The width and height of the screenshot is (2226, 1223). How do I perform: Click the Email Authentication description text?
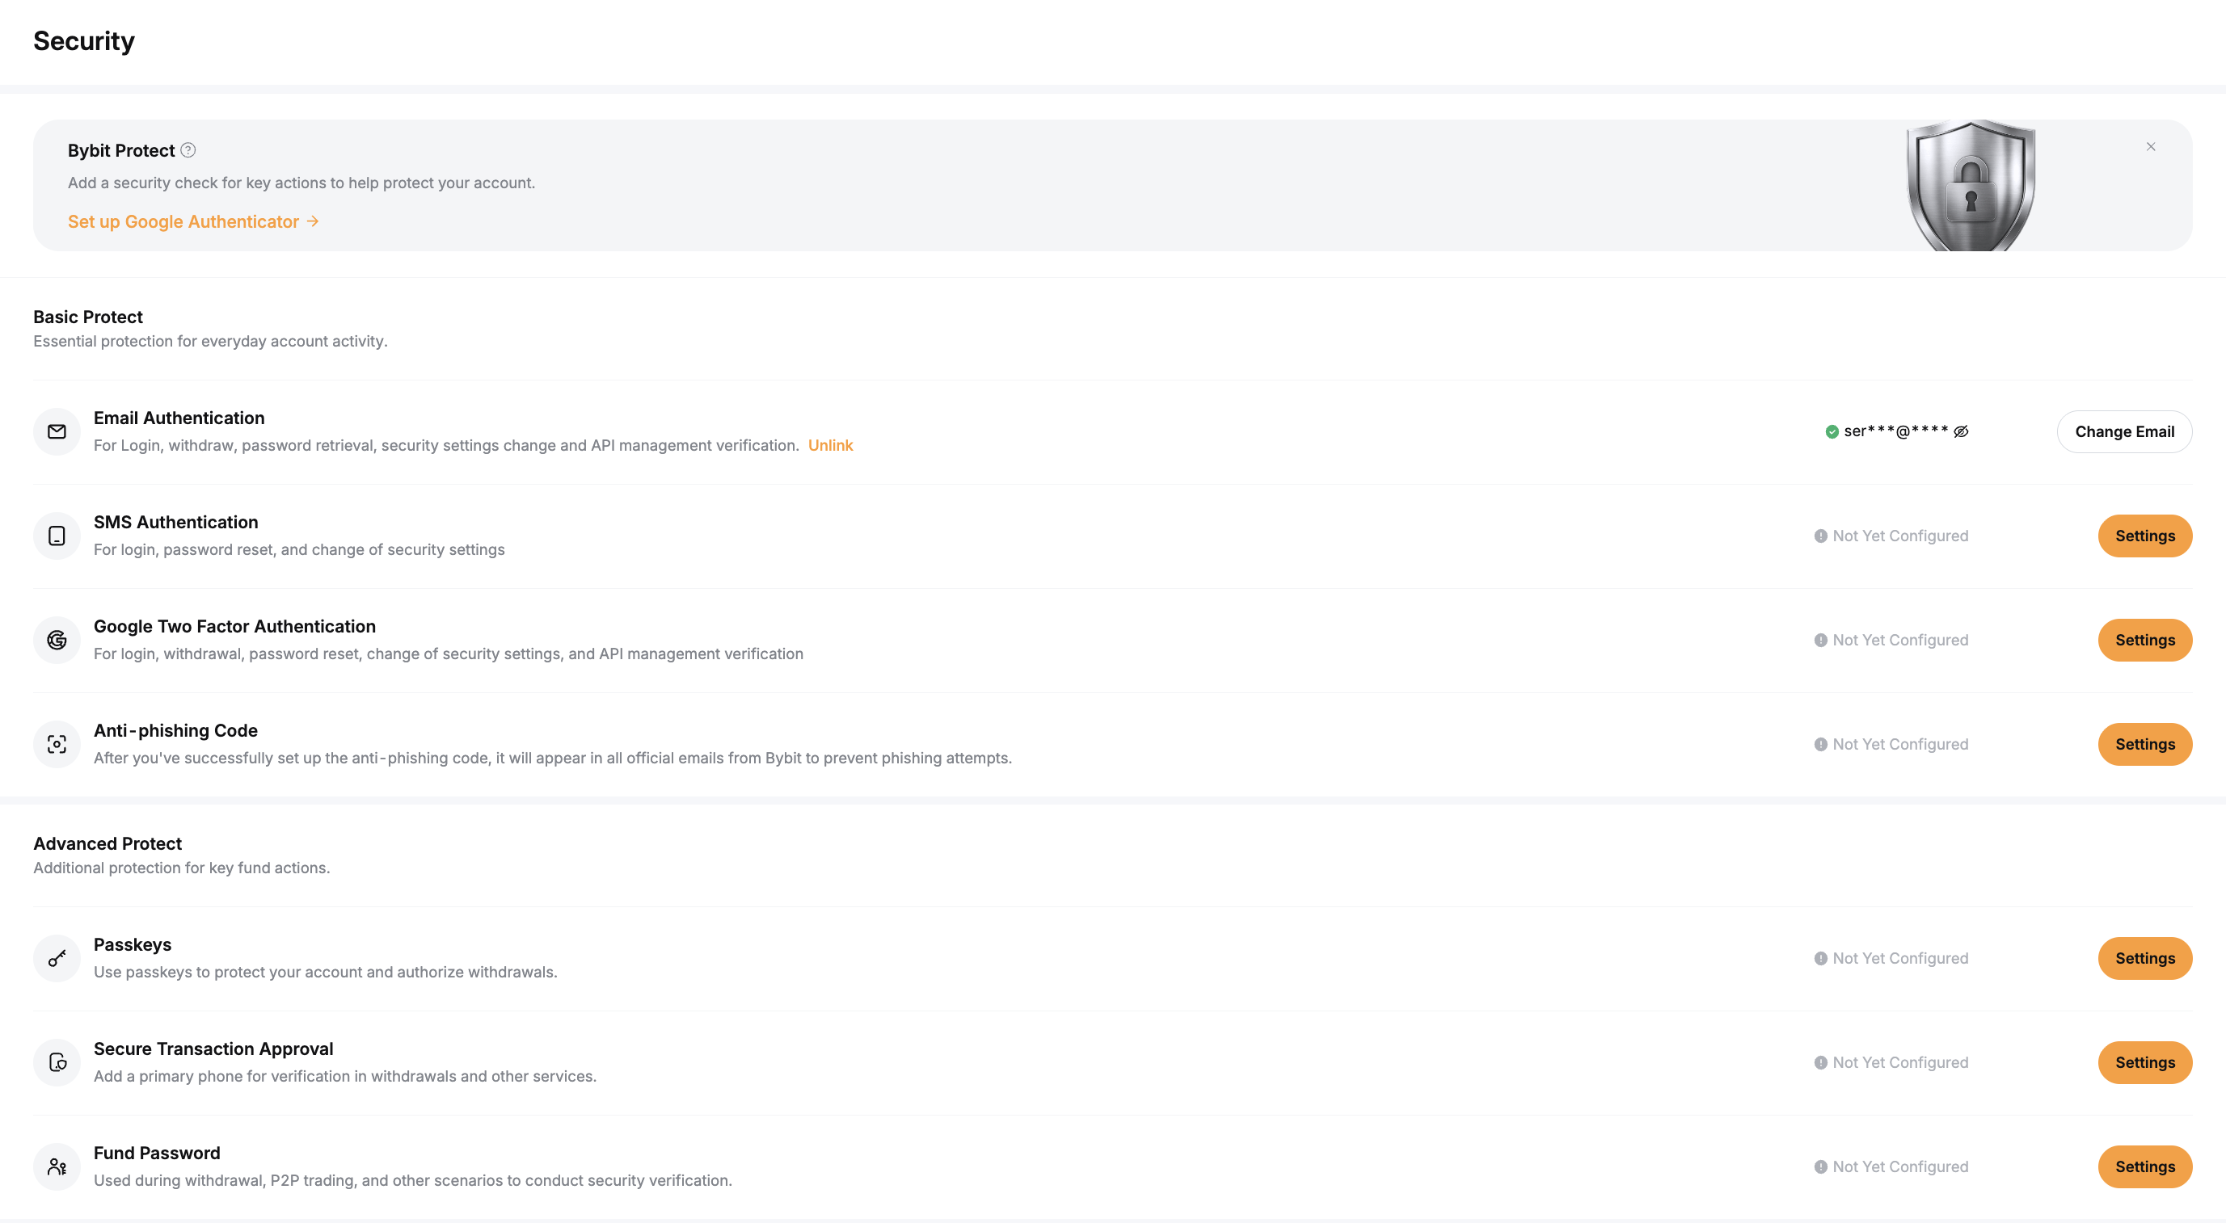coord(446,446)
